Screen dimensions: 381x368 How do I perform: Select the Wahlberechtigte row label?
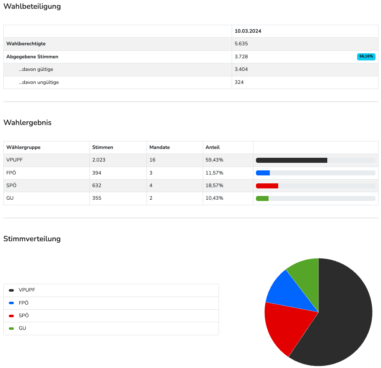(26, 44)
